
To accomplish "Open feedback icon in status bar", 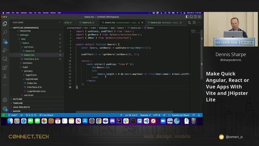I will (193, 115).
